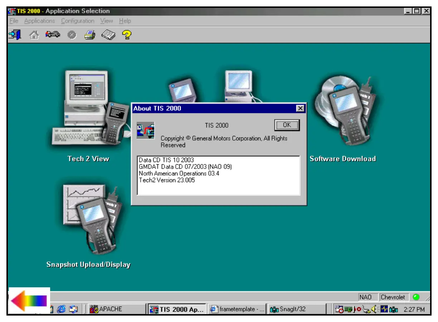This screenshot has width=438, height=322.
Task: Switch to APACHE taskbar button
Action: tap(106, 309)
